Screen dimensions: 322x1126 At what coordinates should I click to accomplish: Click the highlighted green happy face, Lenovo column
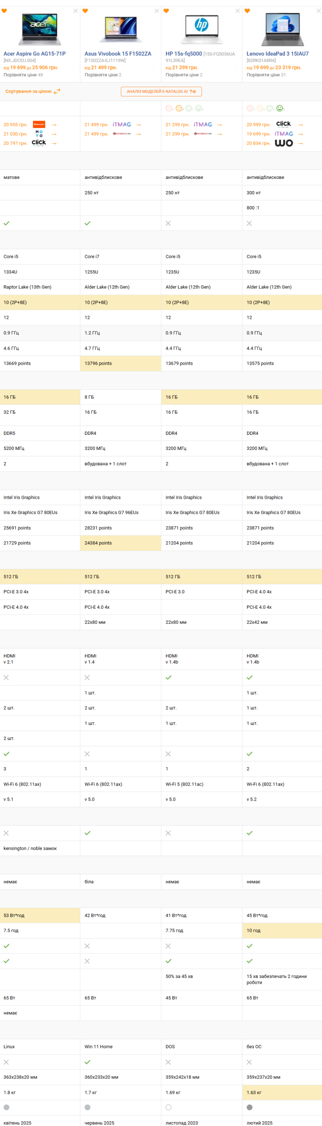click(280, 108)
